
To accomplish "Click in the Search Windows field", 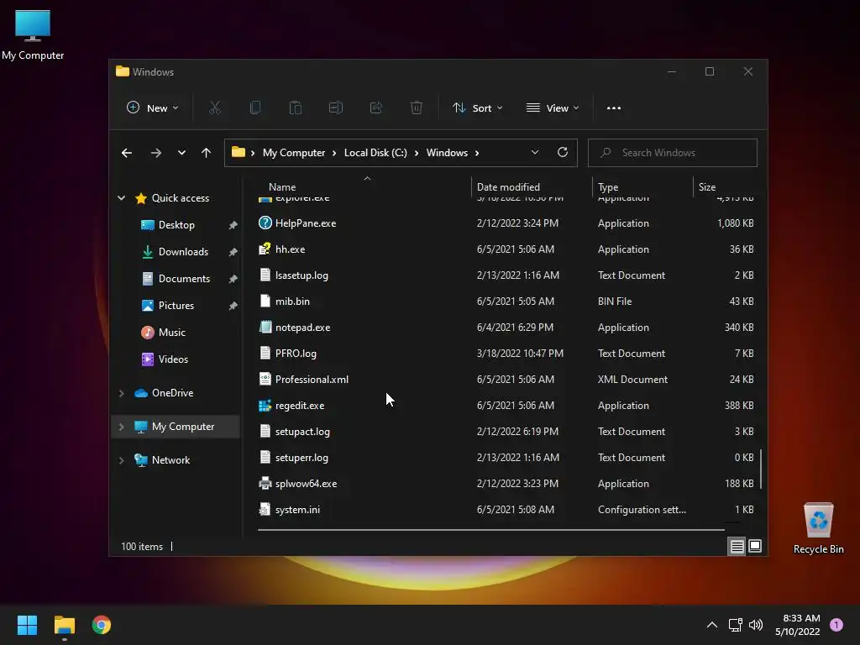I will (673, 153).
